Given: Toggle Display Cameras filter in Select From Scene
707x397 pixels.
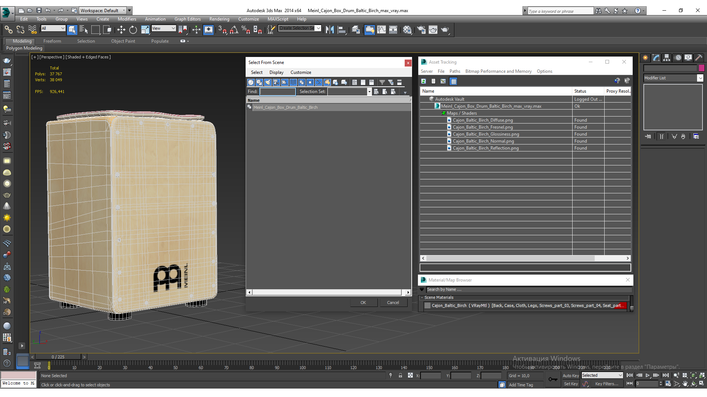Looking at the screenshot, I should click(x=276, y=82).
